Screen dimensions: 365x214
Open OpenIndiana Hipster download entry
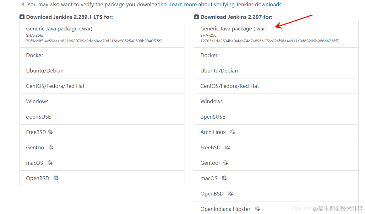click(x=276, y=208)
